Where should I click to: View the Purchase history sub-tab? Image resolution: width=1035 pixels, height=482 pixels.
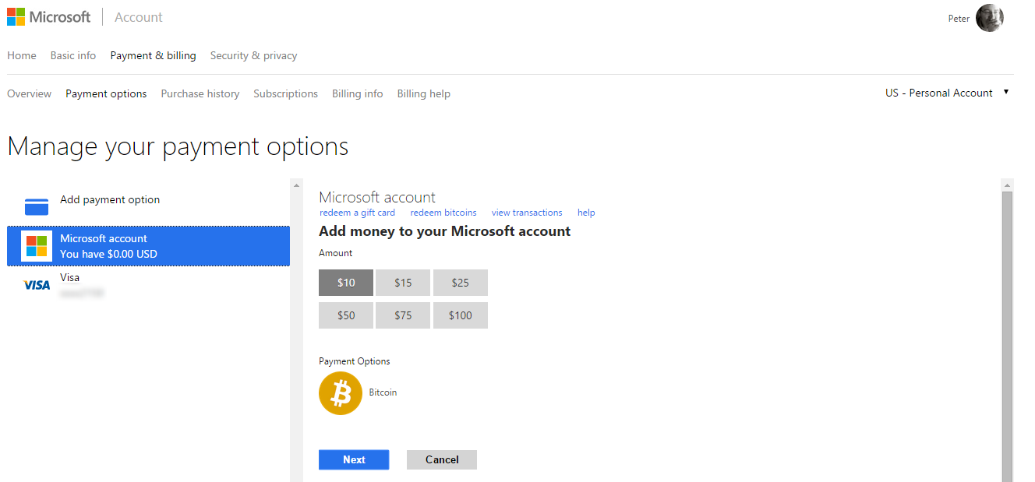click(200, 93)
